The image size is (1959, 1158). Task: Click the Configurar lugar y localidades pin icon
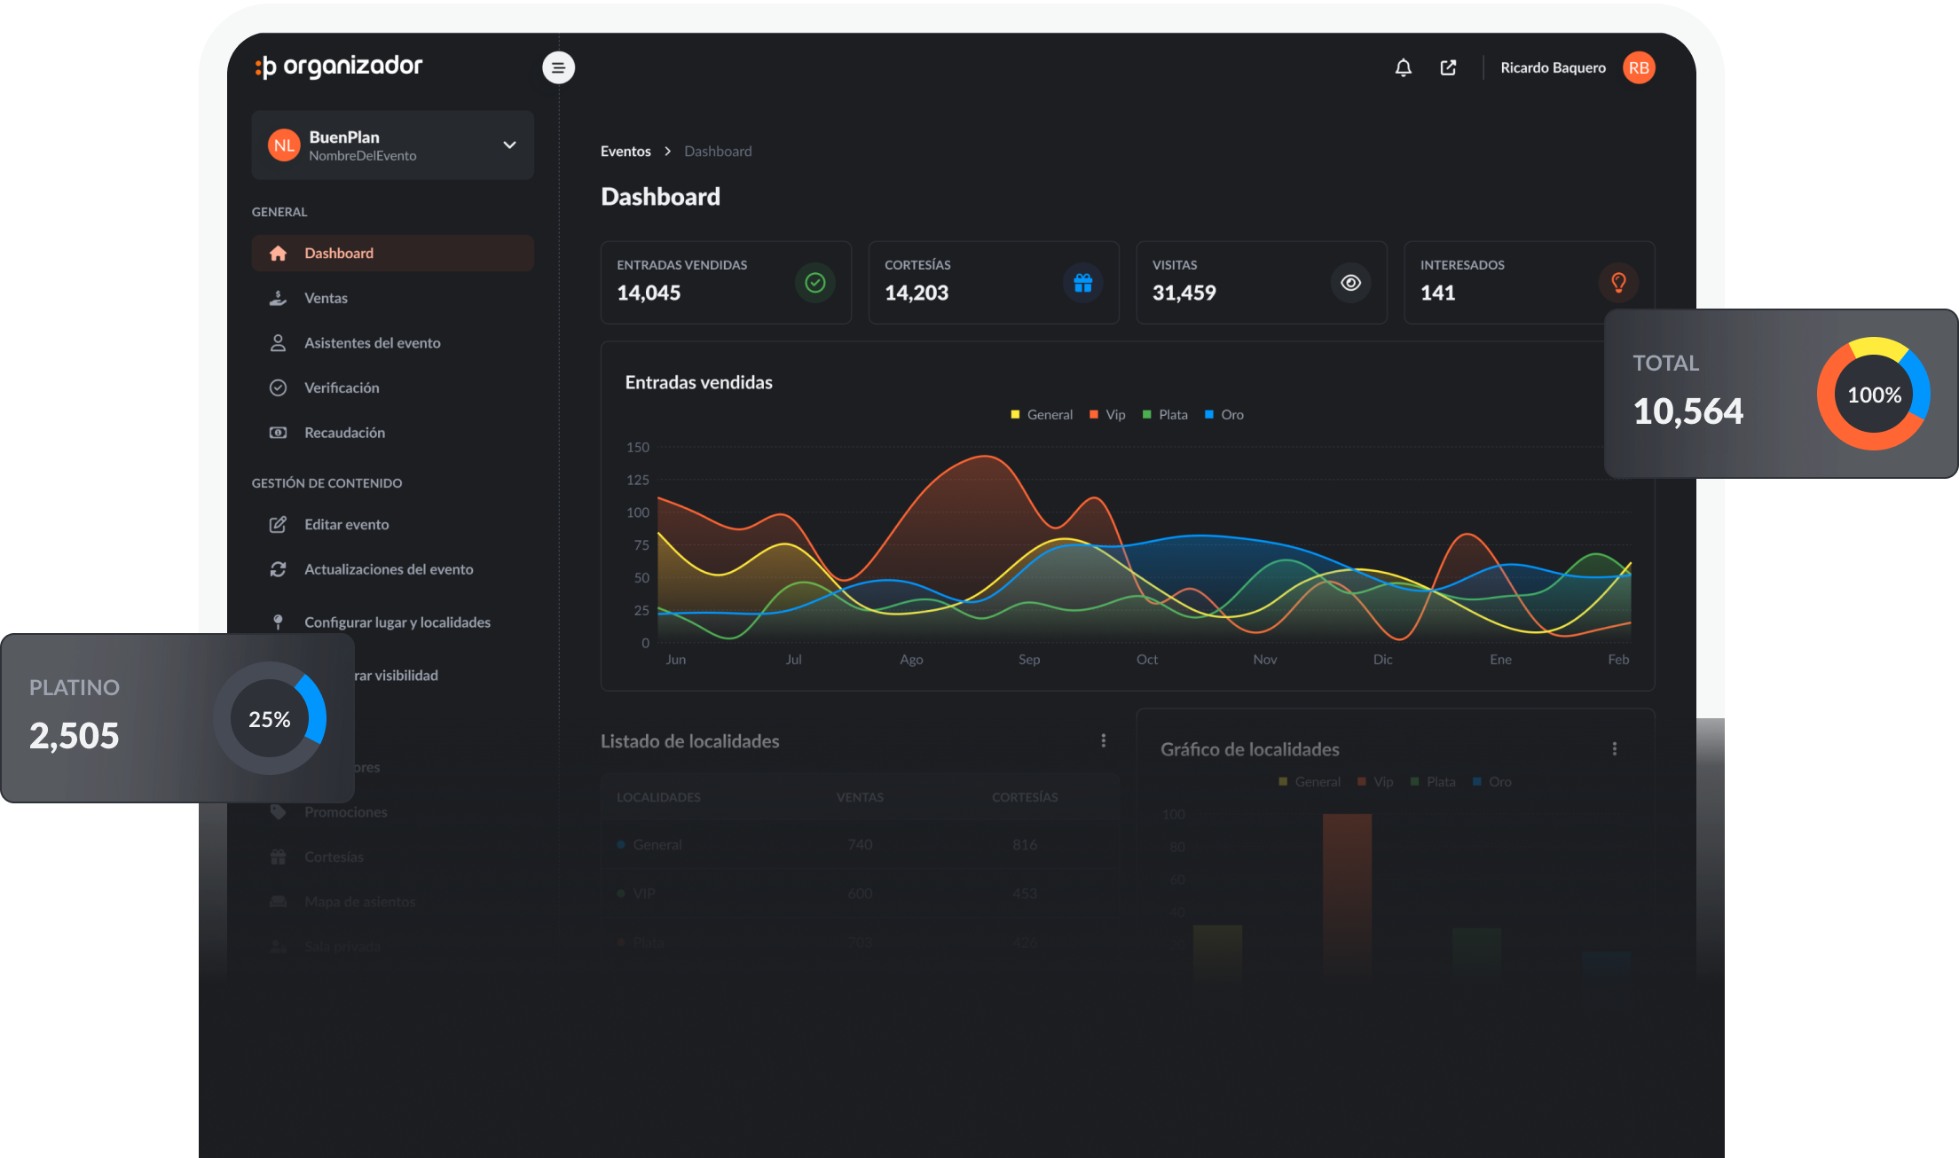279,622
